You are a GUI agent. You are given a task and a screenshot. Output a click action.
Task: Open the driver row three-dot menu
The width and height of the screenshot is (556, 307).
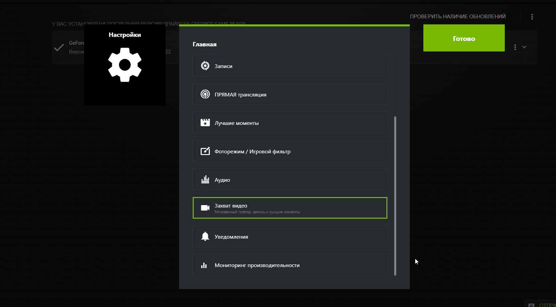515,47
